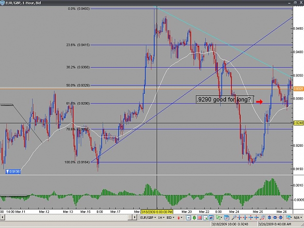Click the red square toolbar icon

pyautogui.click(x=199, y=218)
